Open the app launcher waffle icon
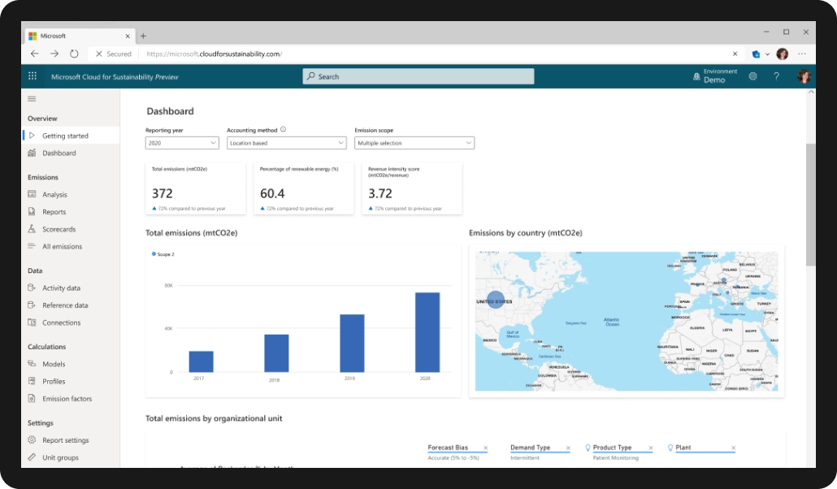Viewport: 837px width, 489px height. point(33,76)
